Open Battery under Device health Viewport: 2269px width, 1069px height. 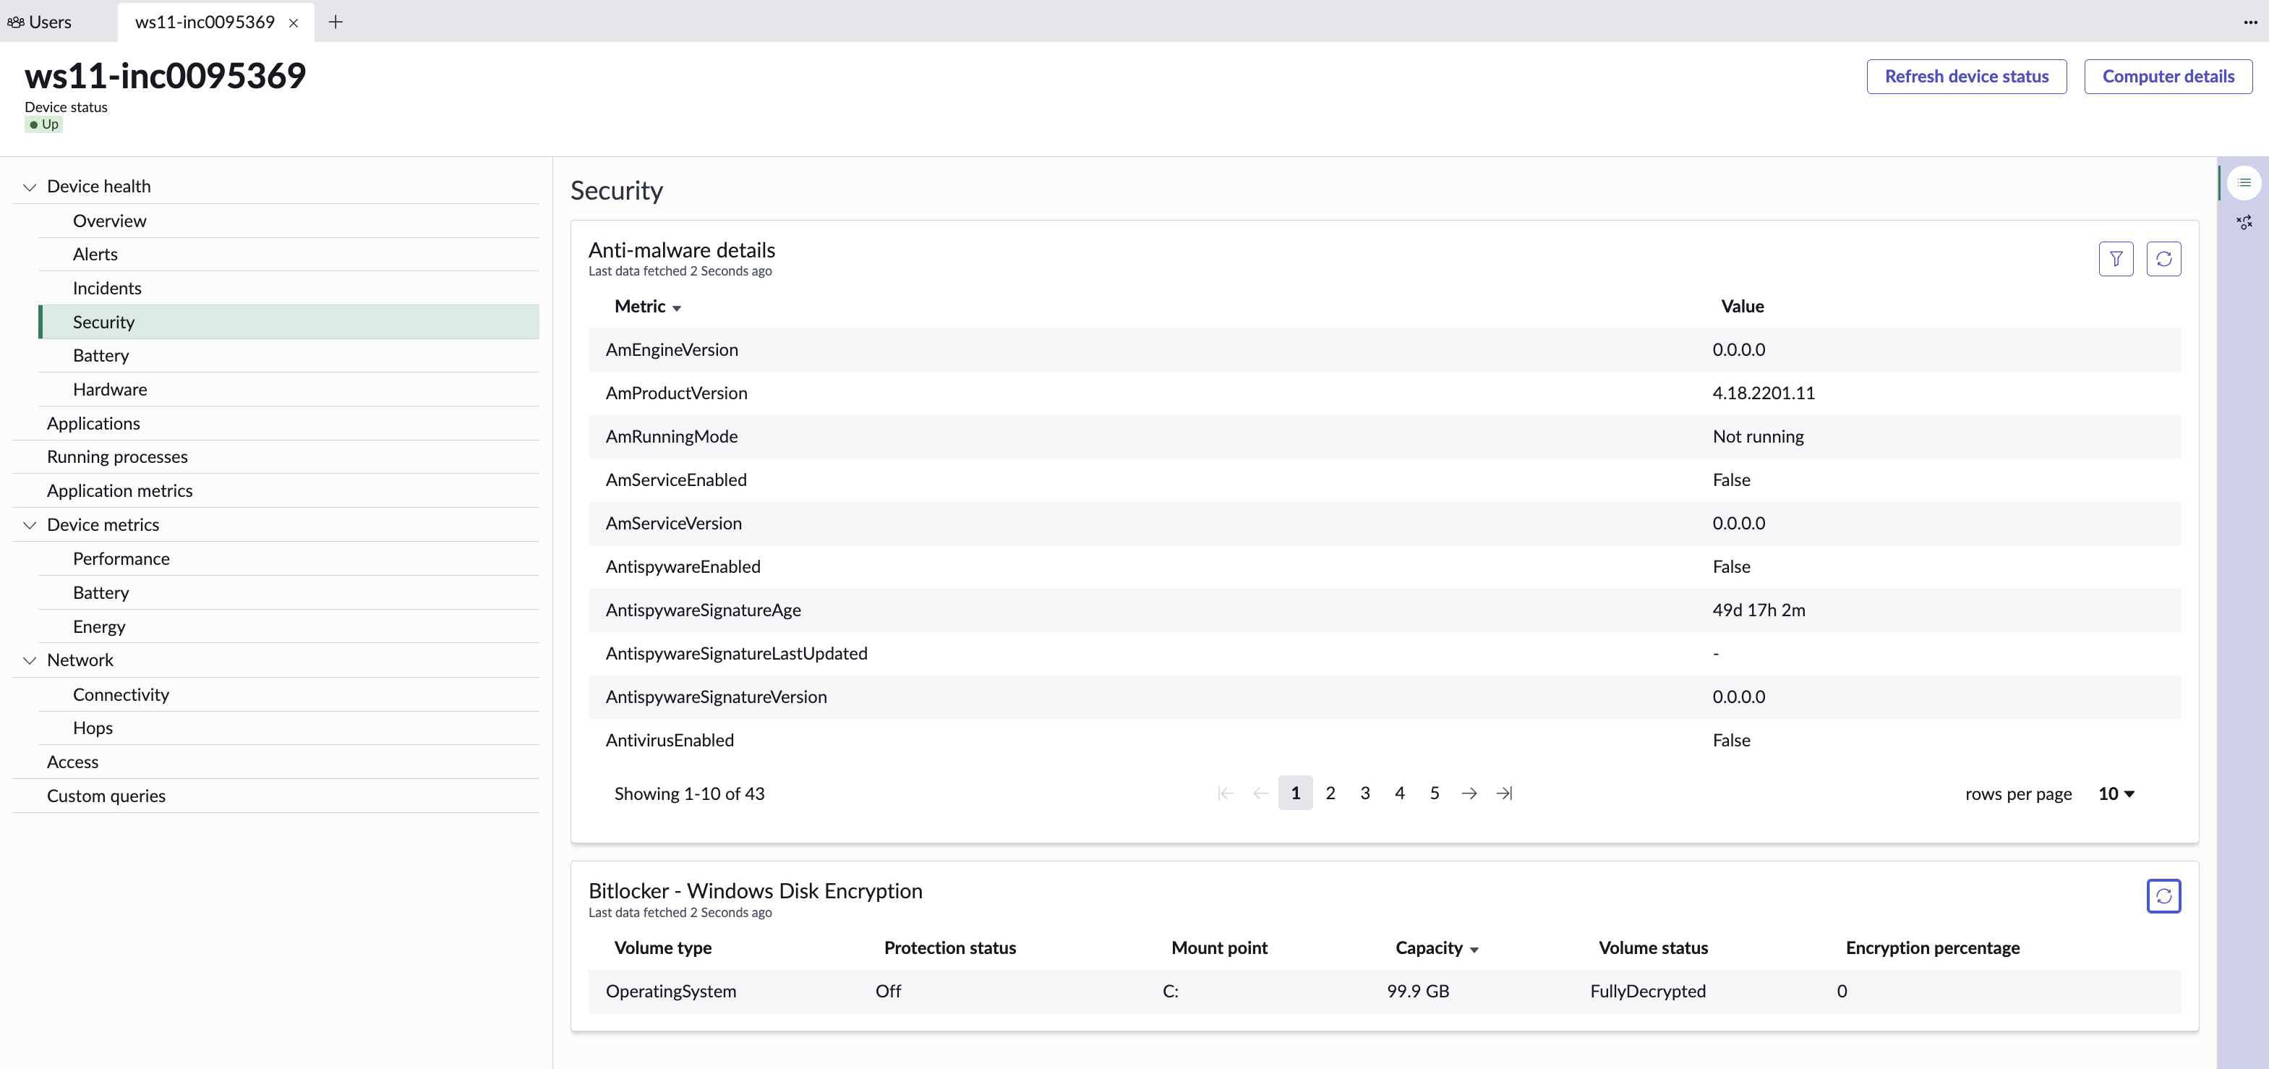click(x=289, y=356)
